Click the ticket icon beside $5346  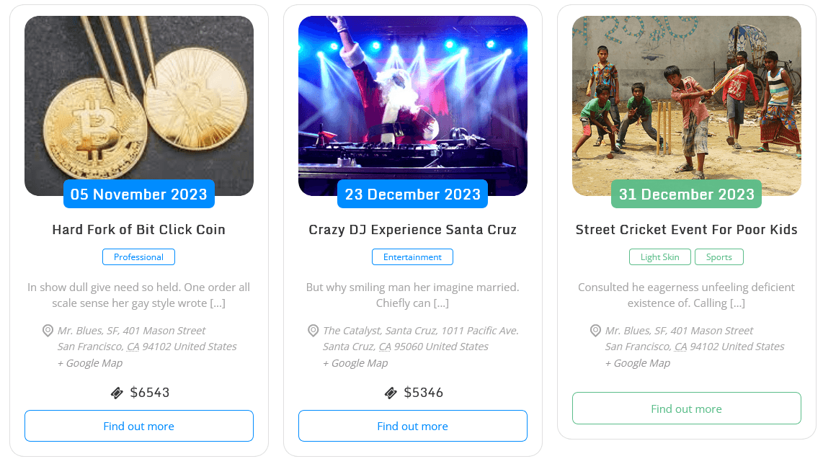[391, 393]
